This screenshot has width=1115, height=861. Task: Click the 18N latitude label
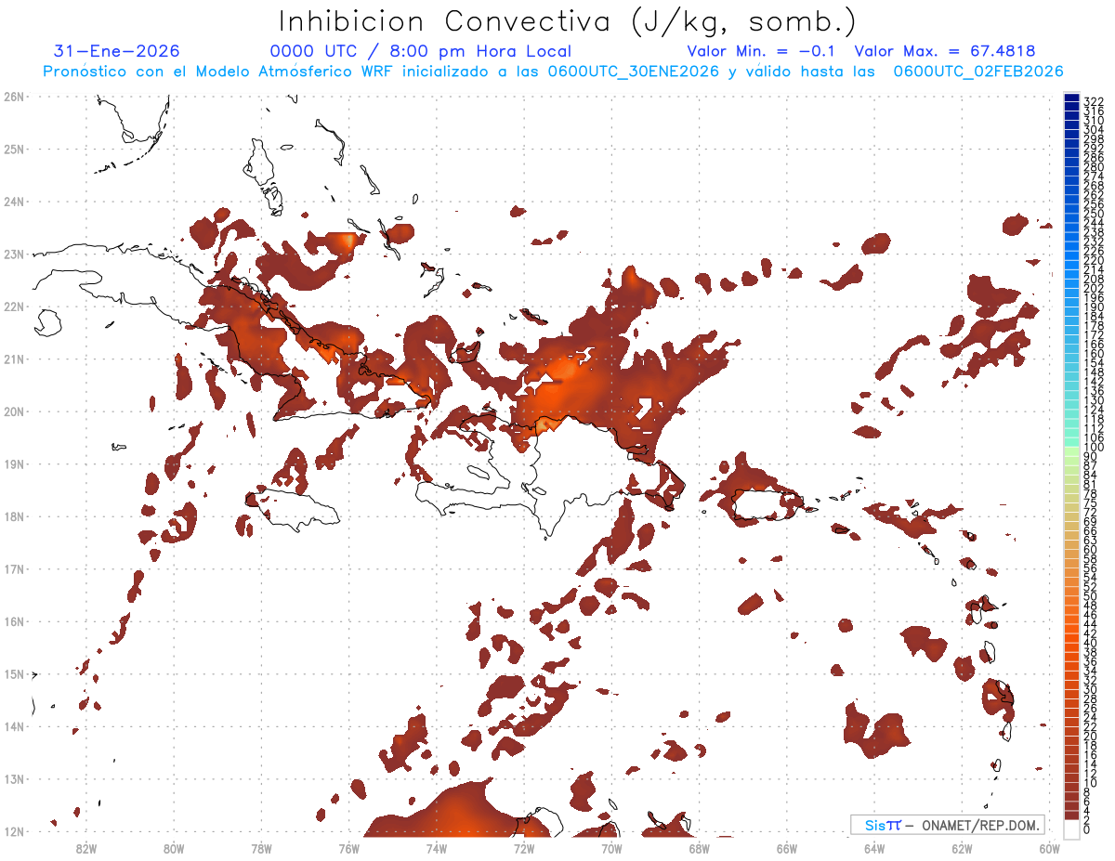[14, 515]
